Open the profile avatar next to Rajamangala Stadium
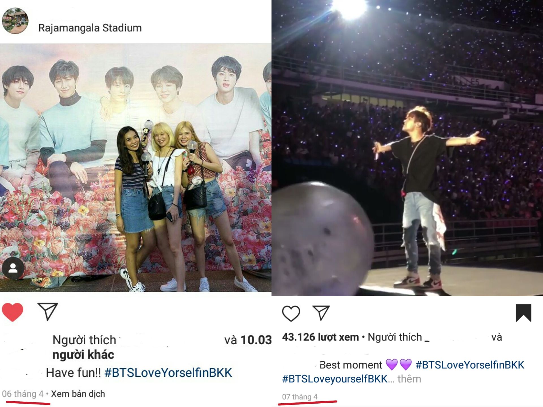 pyautogui.click(x=15, y=21)
